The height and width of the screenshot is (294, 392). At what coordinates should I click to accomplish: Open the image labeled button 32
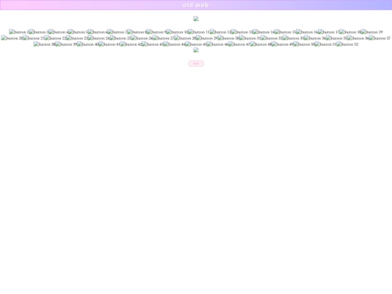tap(271, 38)
